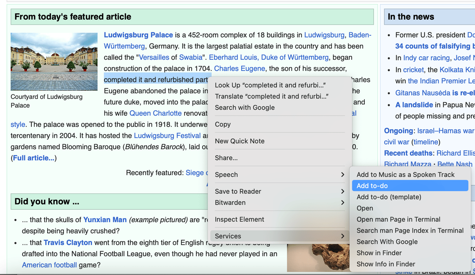This screenshot has height=275, width=475.
Task: Follow the Travis Clayton link
Action: [x=68, y=243]
